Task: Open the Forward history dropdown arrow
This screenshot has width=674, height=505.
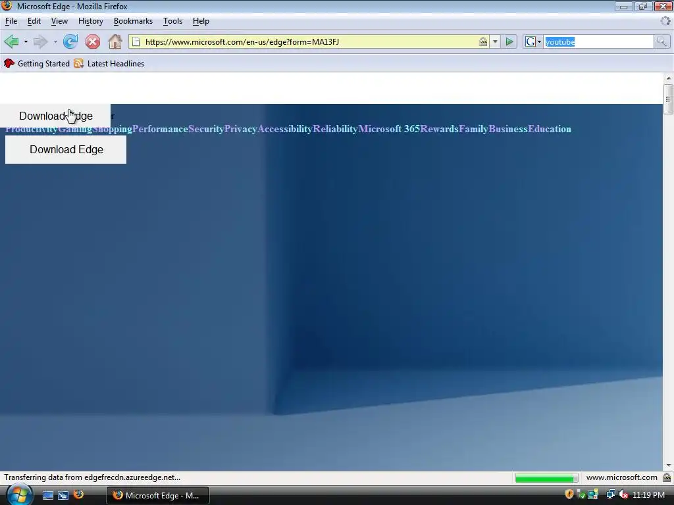Action: (x=55, y=41)
